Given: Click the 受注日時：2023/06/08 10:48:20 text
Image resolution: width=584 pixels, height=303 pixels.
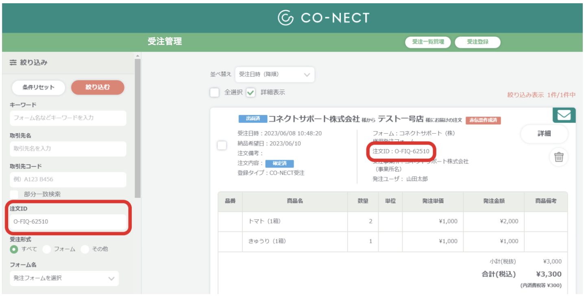Looking at the screenshot, I should click(x=280, y=133).
